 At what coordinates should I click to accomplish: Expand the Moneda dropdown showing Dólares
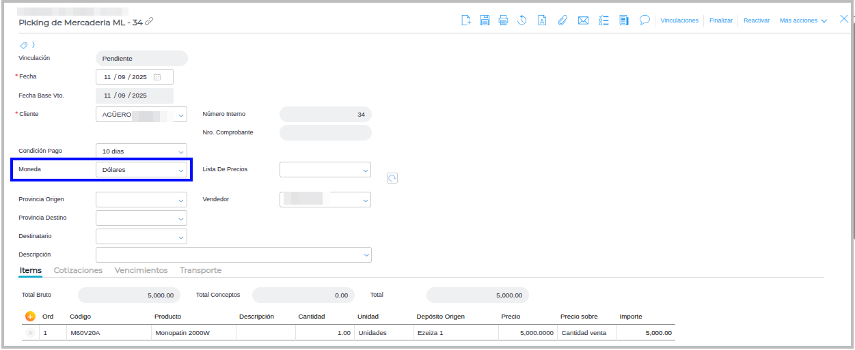coord(141,169)
